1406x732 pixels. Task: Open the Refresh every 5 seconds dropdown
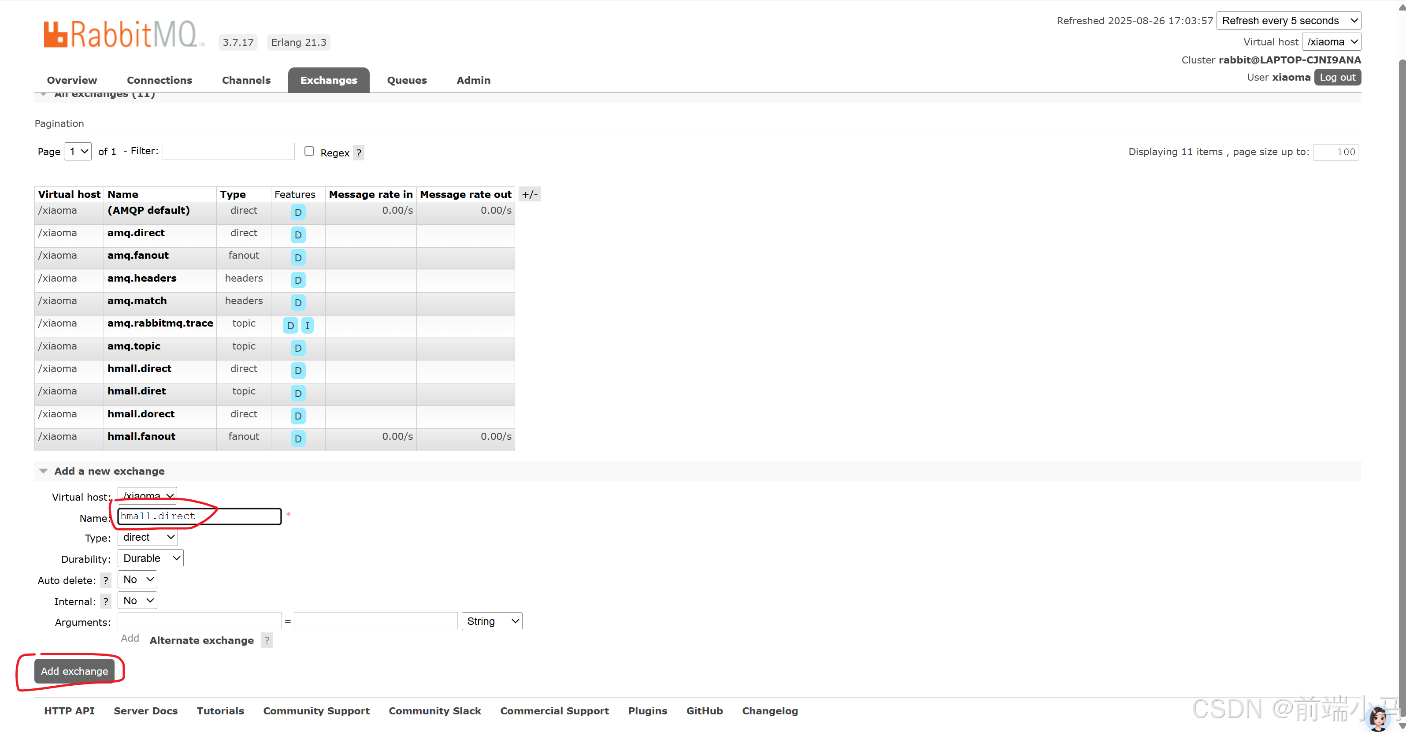coord(1288,21)
